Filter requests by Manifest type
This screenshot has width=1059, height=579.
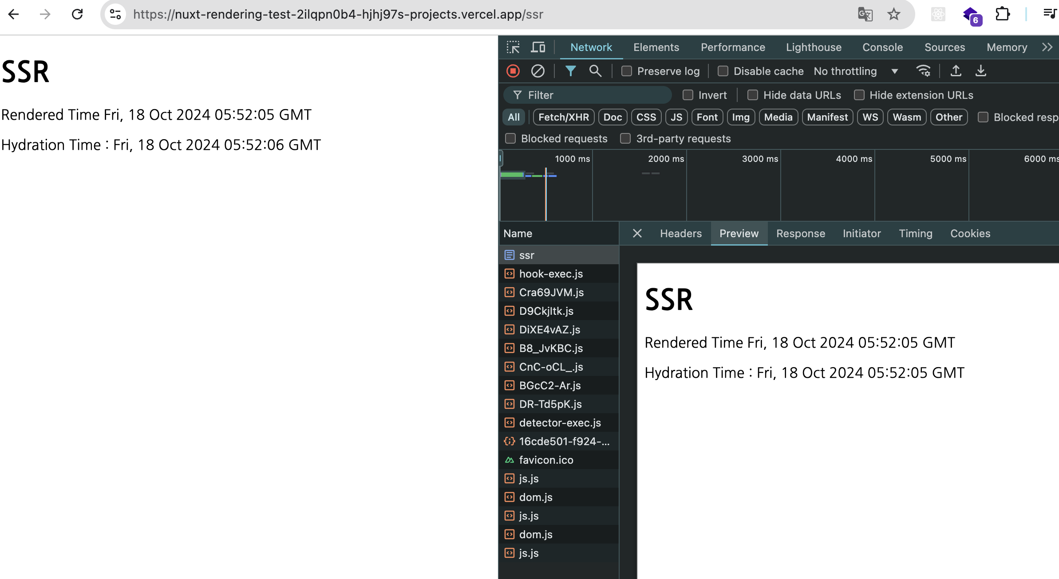click(x=827, y=117)
